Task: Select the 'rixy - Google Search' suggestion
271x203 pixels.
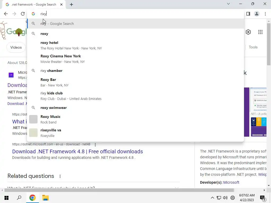Action: 136,24
